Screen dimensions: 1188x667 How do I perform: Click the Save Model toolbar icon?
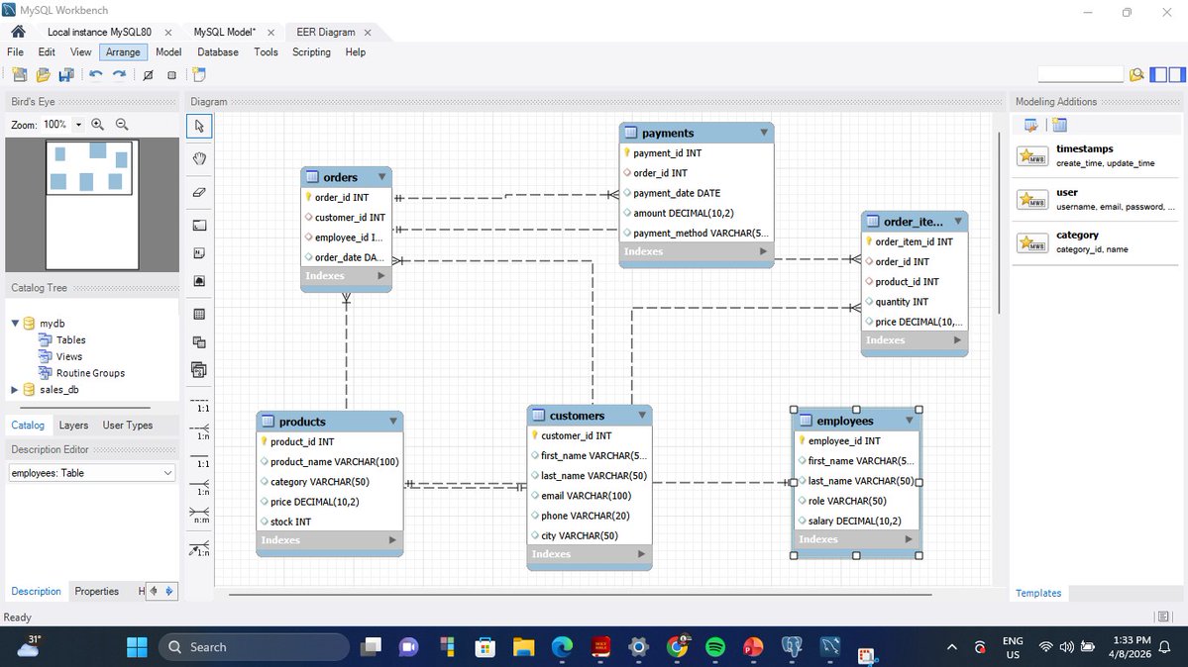(x=66, y=73)
